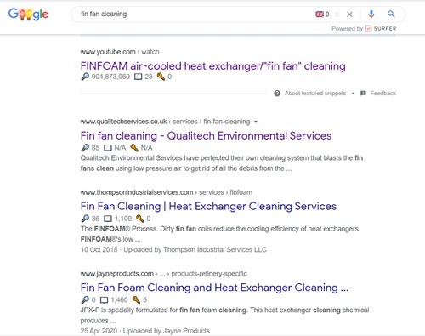Click the word count icon under Thompson result
The width and height of the screenshot is (425, 336).
[x=108, y=219]
